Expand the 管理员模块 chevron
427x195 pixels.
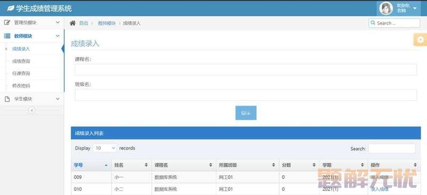[58, 22]
